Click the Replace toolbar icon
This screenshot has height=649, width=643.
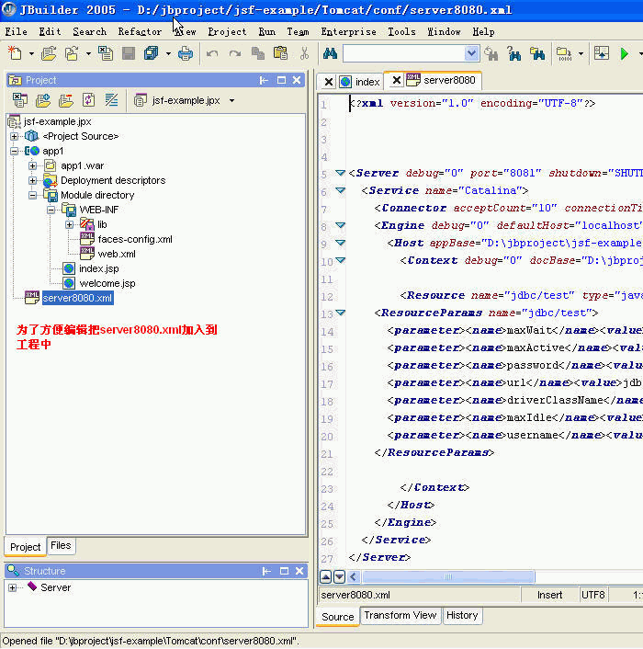click(x=514, y=53)
